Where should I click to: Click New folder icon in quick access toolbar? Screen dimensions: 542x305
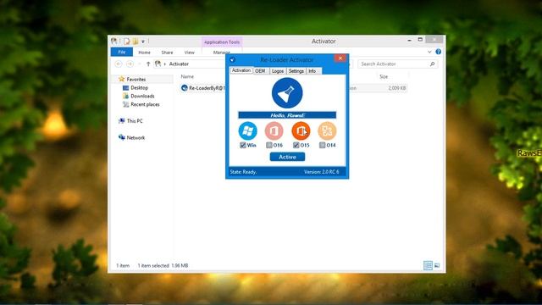(x=135, y=42)
